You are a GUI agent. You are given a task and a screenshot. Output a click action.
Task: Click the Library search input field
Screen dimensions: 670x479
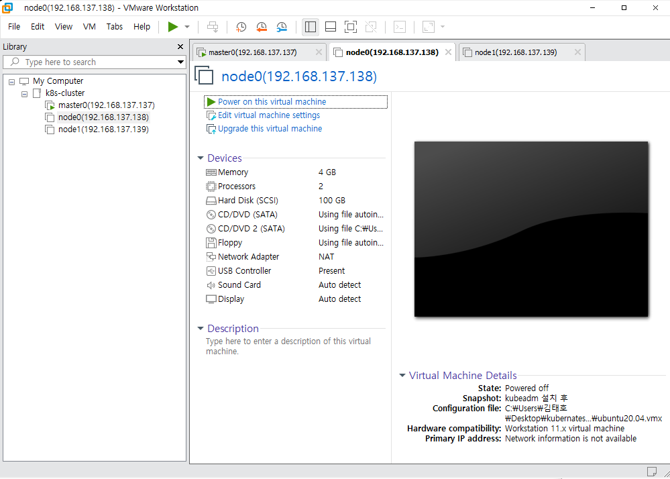tap(94, 62)
